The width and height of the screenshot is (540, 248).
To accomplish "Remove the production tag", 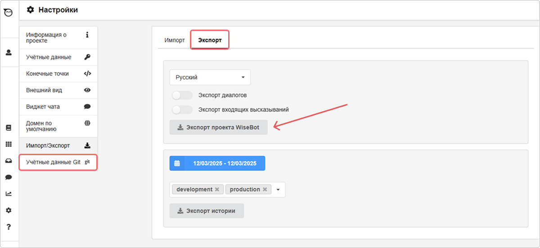I will (265, 190).
